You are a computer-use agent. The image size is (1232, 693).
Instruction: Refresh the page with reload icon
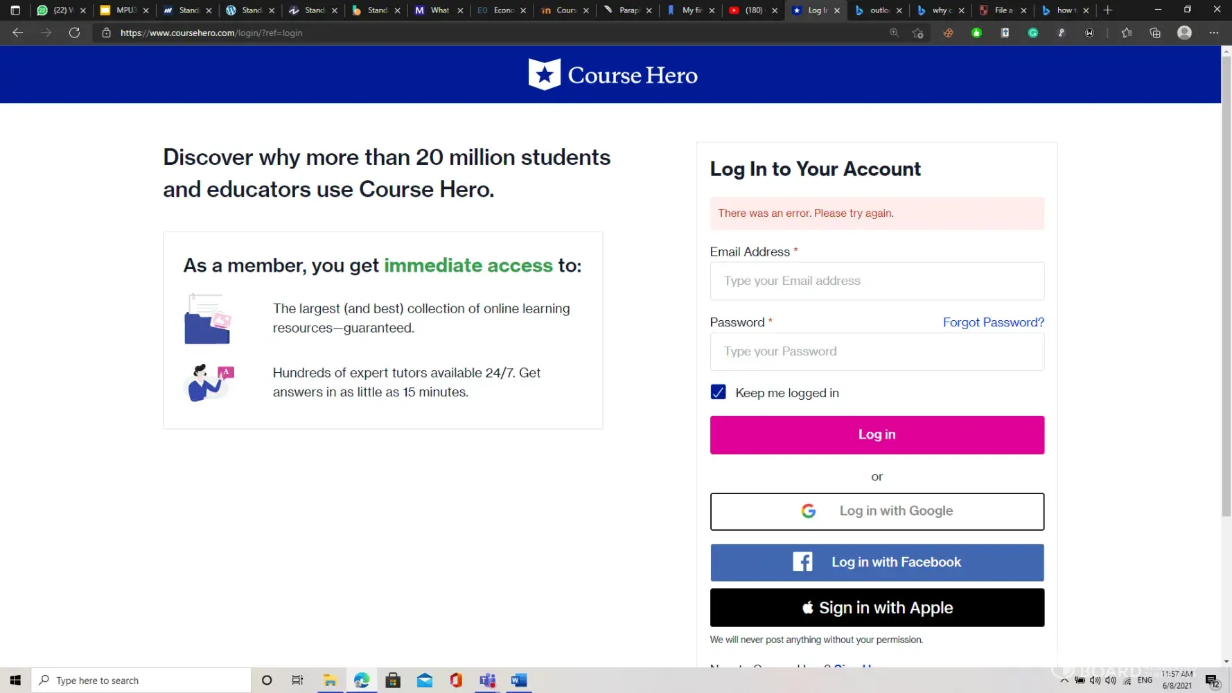coord(74,33)
